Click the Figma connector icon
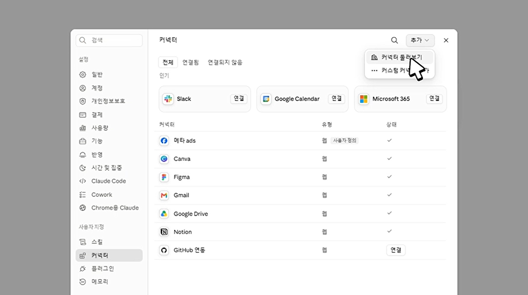Screen dimensions: 528x295 pos(164,177)
